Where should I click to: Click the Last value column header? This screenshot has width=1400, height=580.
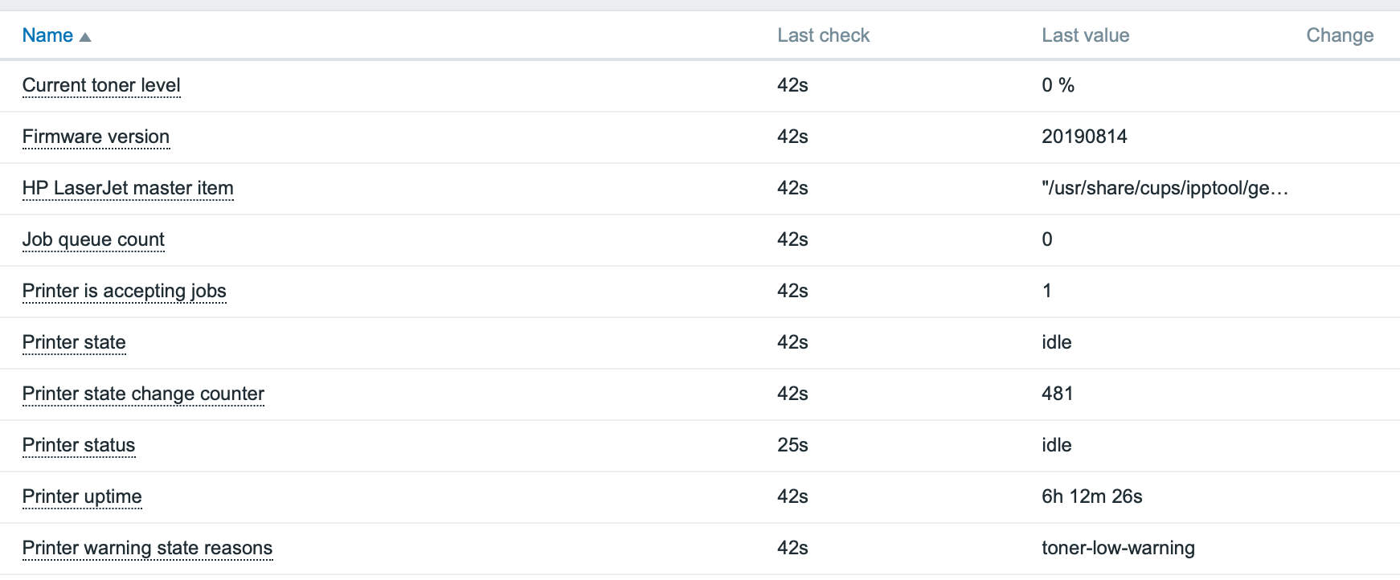(x=1085, y=35)
